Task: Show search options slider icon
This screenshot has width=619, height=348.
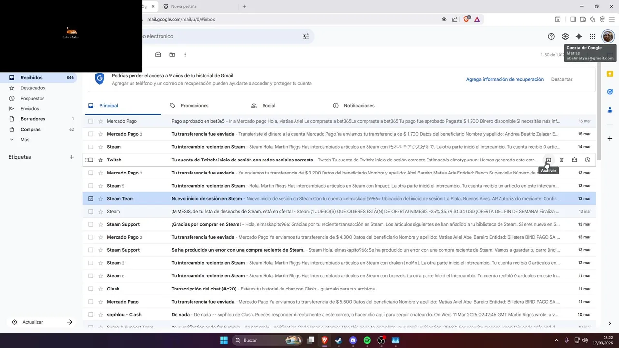Action: [306, 36]
